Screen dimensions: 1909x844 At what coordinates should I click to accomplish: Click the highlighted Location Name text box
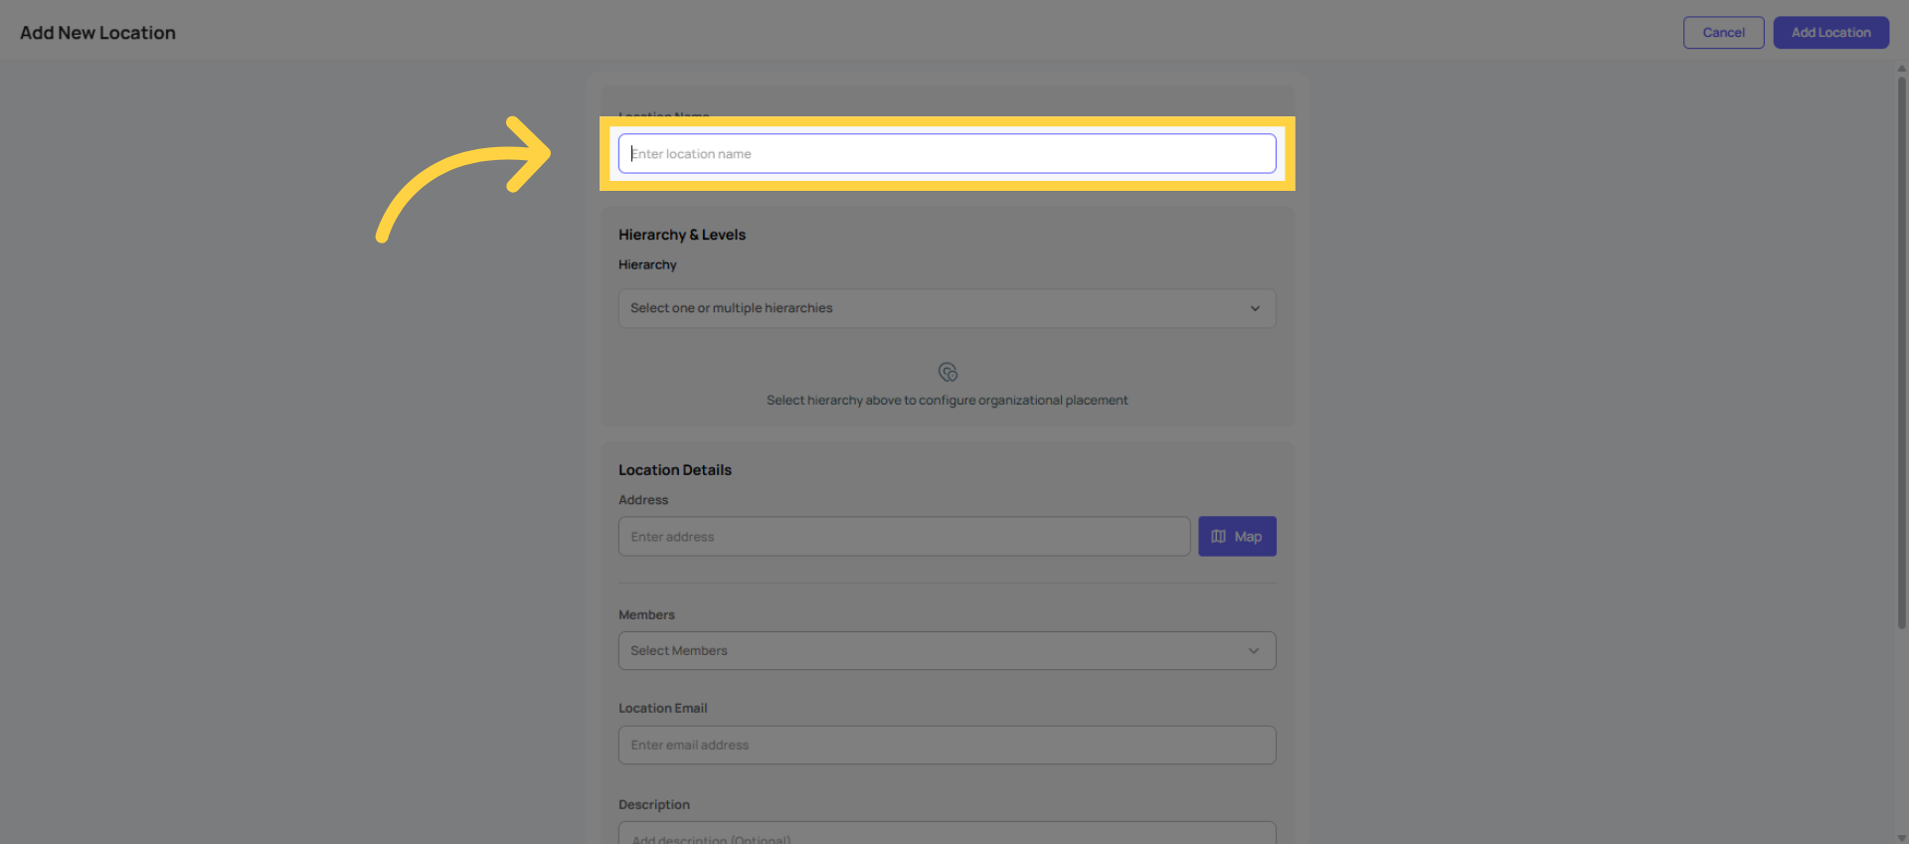pos(947,153)
